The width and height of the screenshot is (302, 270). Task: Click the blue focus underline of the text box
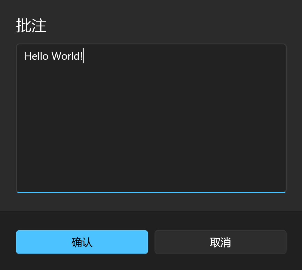click(x=151, y=192)
